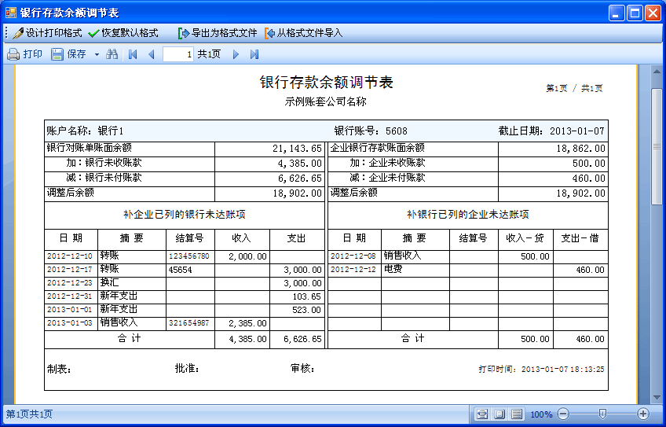Click 银行账号：5608 text
The height and width of the screenshot is (427, 666).
coord(371,131)
